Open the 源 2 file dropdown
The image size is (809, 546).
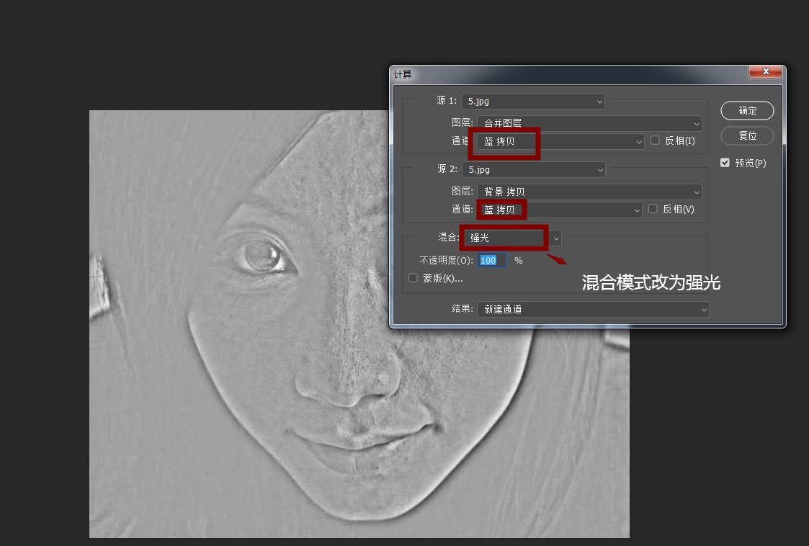534,170
